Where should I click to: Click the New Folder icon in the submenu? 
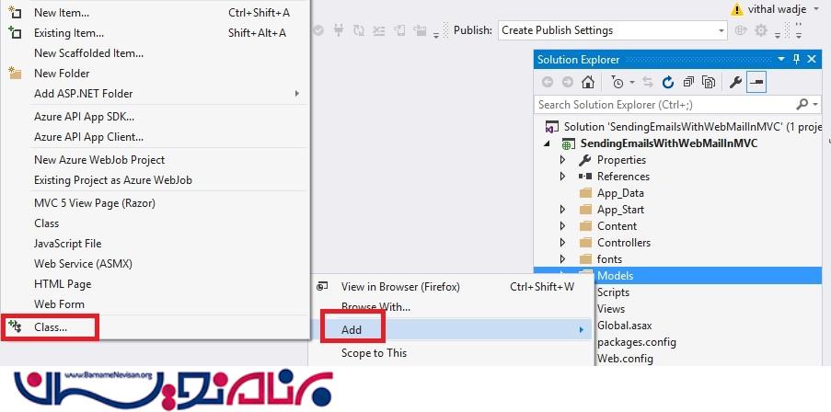pos(15,73)
